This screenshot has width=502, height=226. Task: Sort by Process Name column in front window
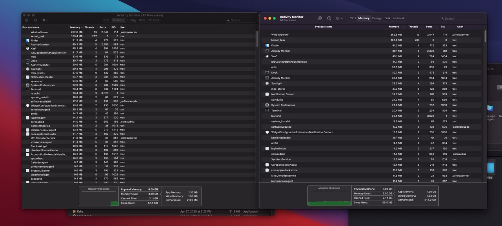coord(324,27)
